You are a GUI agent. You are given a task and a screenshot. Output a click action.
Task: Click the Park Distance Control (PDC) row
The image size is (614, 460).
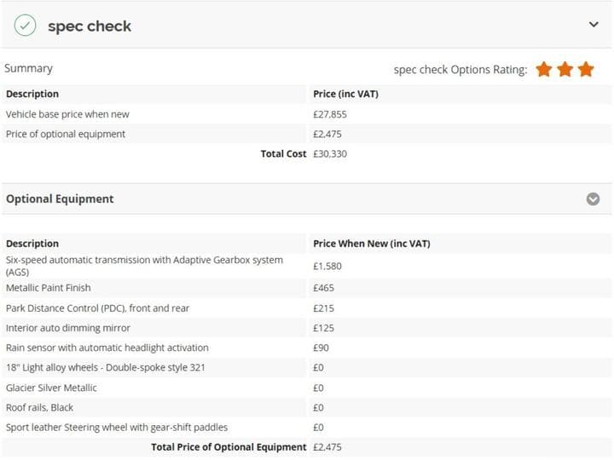[x=307, y=308]
